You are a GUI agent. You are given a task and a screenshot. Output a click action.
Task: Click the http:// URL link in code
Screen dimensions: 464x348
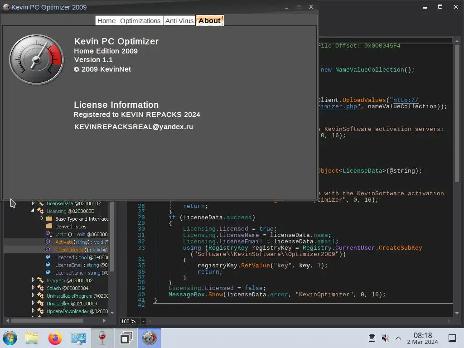[x=406, y=100]
